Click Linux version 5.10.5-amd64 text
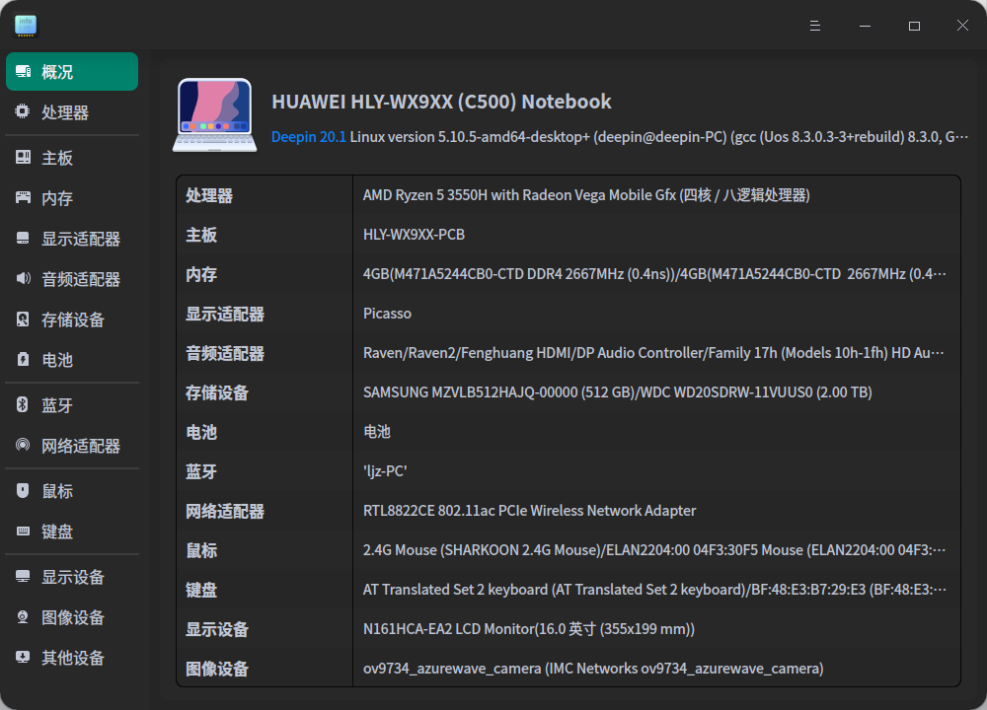Screen dimensions: 987x710 tap(659, 137)
